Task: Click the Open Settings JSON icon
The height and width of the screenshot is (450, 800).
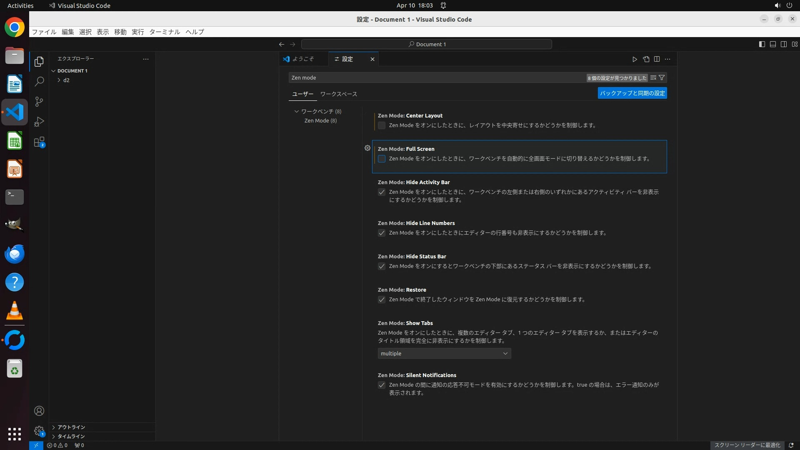Action: pyautogui.click(x=646, y=59)
